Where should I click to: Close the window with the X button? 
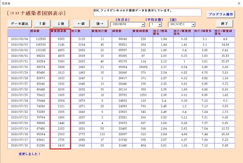coord(239,3)
